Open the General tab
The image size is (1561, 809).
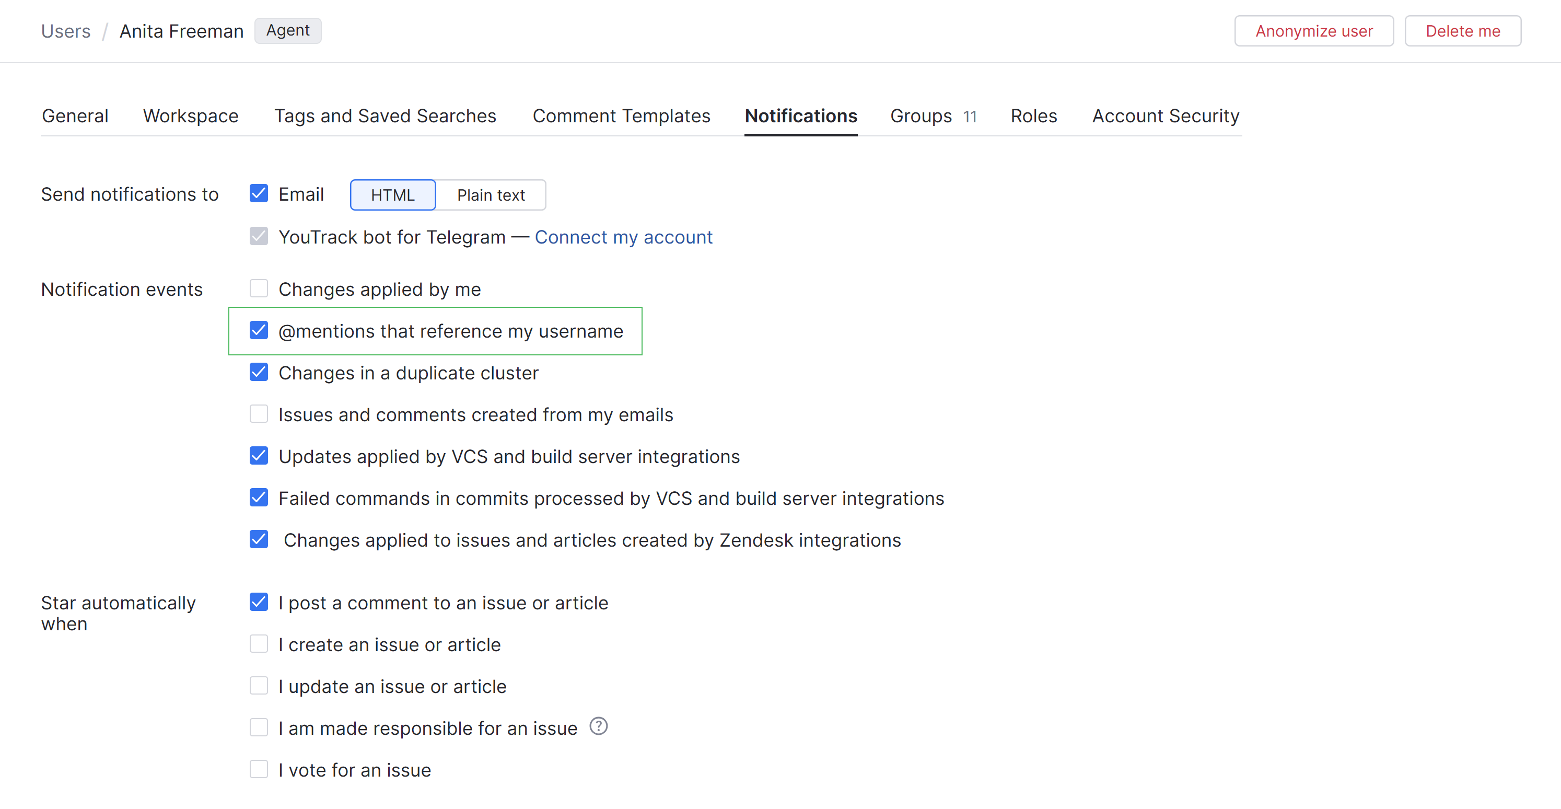click(75, 115)
